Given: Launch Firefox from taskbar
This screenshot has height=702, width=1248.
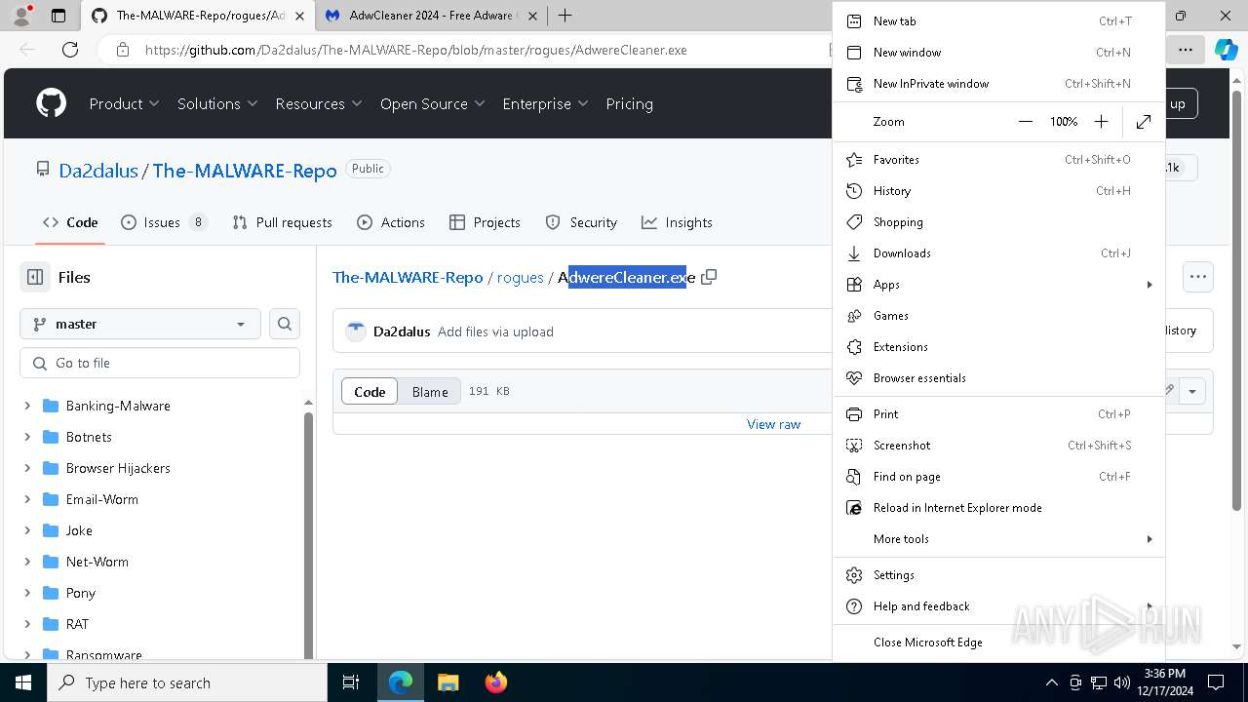Looking at the screenshot, I should [495, 682].
